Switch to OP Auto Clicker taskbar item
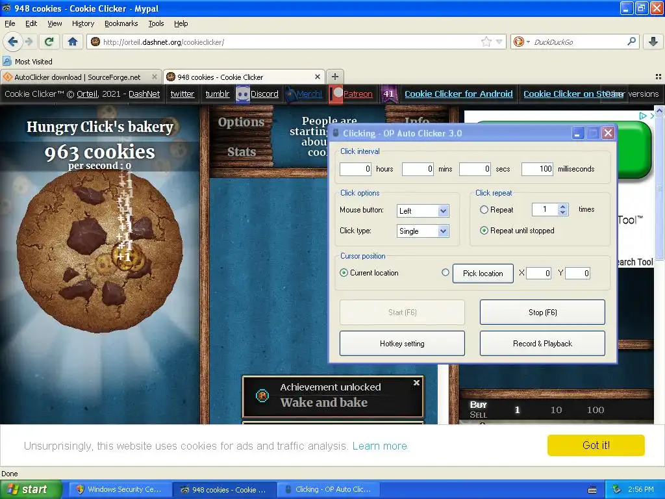 coord(328,489)
